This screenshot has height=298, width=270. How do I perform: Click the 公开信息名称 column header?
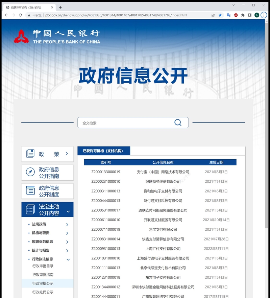pyautogui.click(x=163, y=162)
